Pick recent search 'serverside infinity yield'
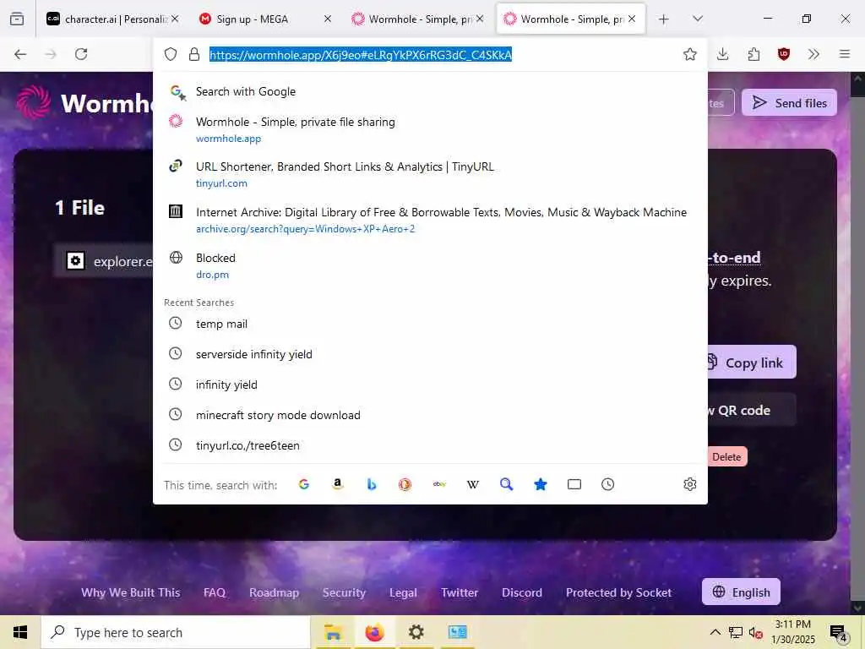 [430, 354]
